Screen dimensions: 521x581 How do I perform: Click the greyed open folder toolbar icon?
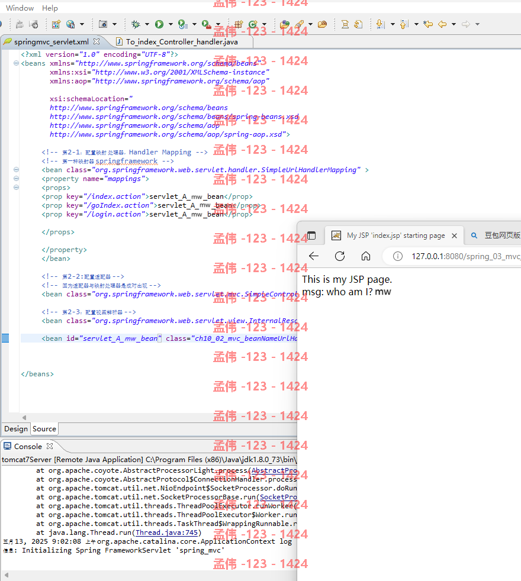click(20, 24)
